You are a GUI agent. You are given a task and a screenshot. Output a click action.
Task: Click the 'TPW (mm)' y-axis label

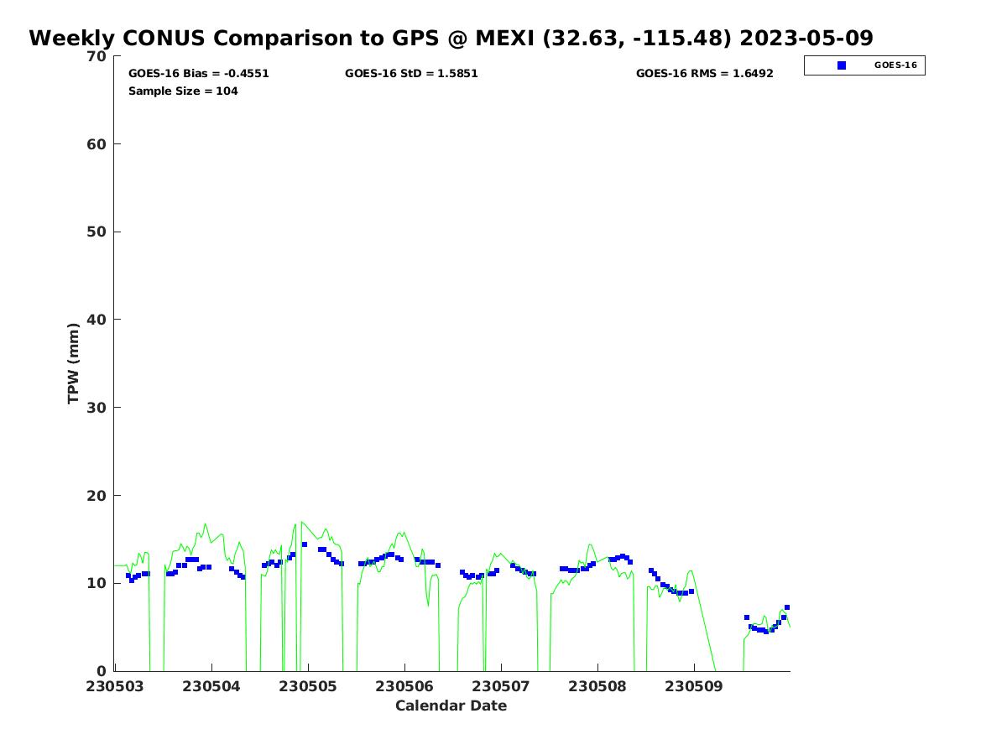pyautogui.click(x=74, y=363)
